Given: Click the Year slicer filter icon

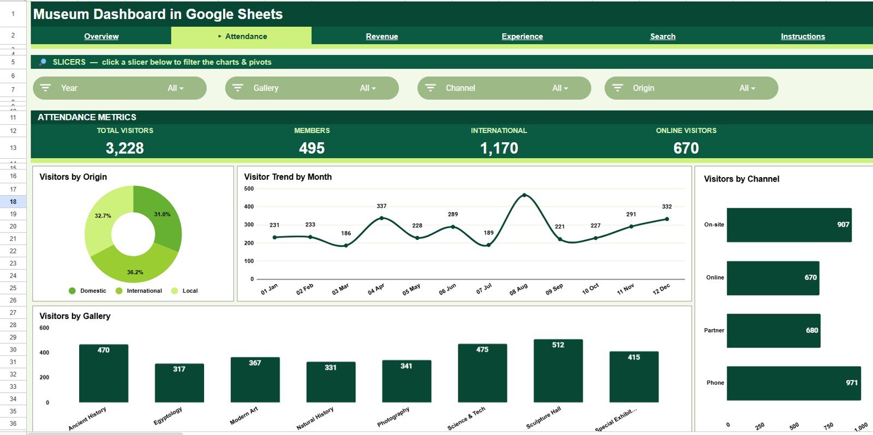Looking at the screenshot, I should point(46,88).
